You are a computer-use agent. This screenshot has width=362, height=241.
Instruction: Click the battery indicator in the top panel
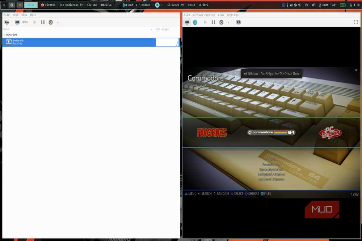[x=342, y=5]
